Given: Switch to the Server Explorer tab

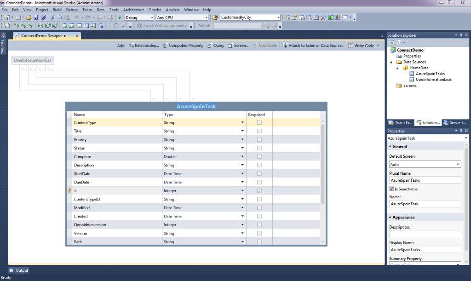Looking at the screenshot, I should 455,122.
